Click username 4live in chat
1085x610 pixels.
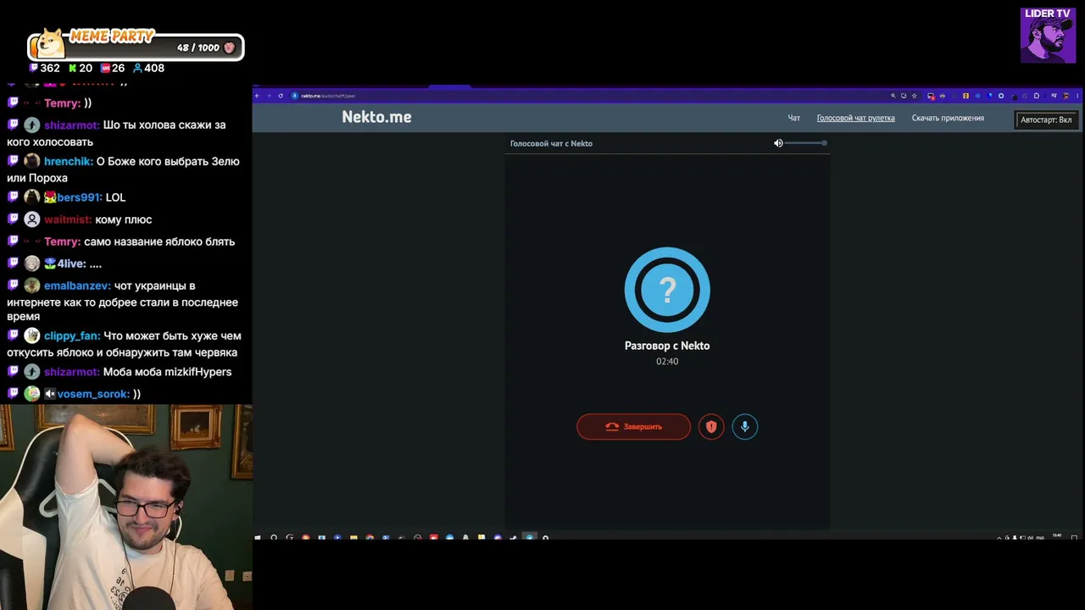tap(71, 263)
